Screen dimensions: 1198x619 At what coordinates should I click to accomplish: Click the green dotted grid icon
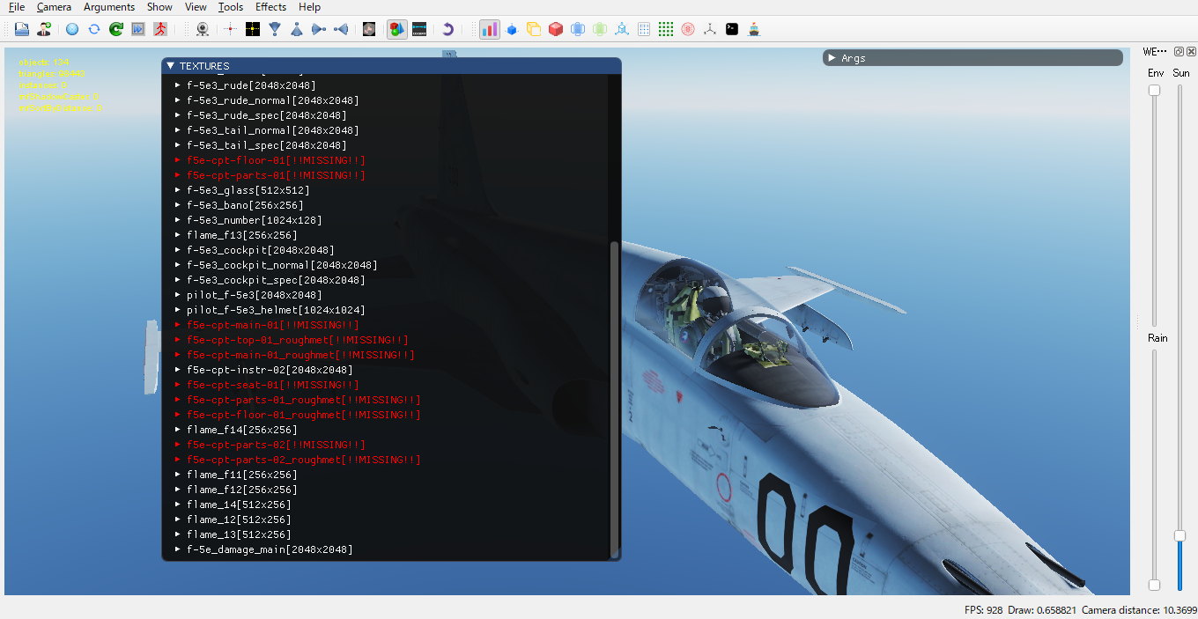click(666, 29)
